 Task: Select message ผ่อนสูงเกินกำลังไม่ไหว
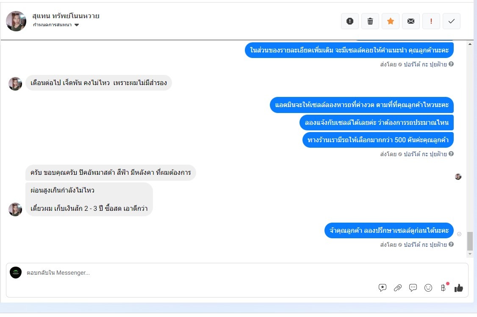pos(89,199)
